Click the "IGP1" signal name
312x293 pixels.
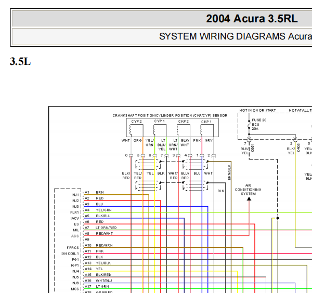[75, 265]
